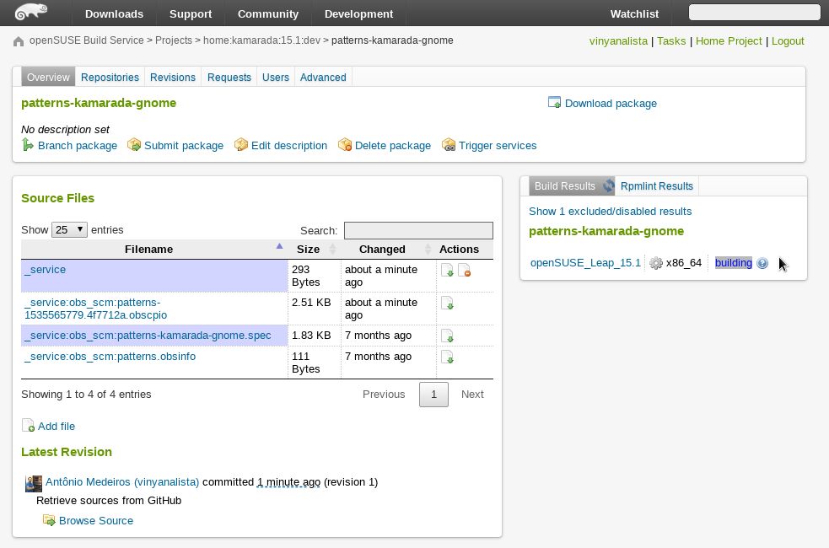Remove the _service file via delete icon
The image size is (829, 548).
[464, 270]
